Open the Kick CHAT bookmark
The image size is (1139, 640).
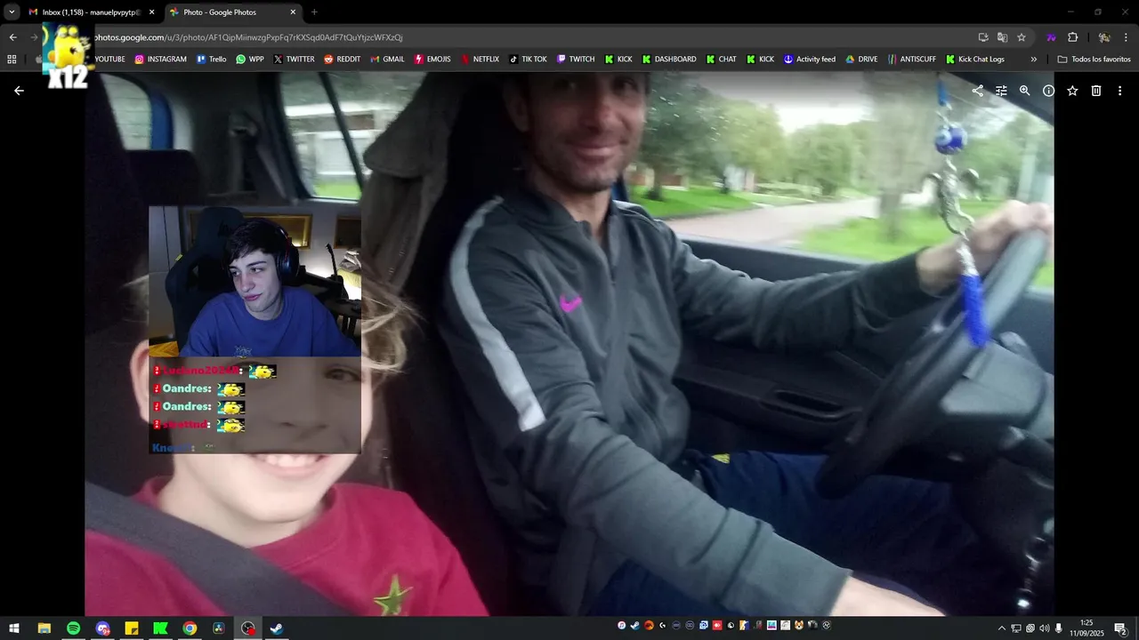click(722, 60)
